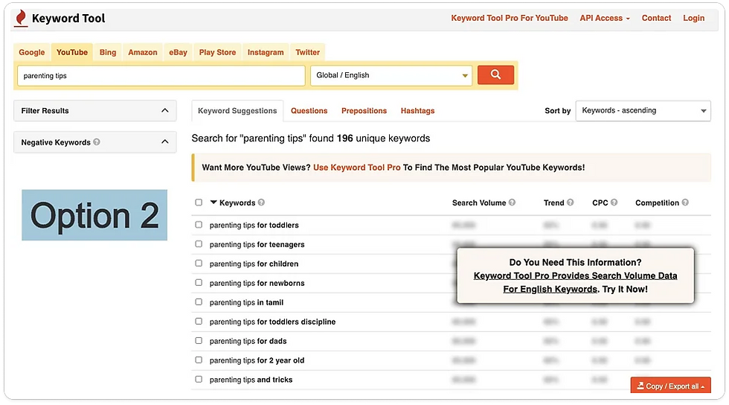
Task: Open the Sort by Keywords - ascending dropdown
Action: click(643, 111)
